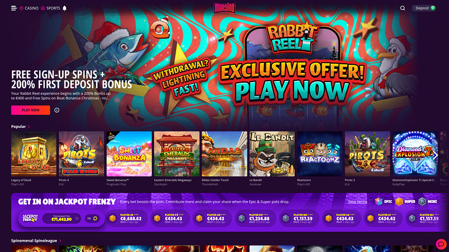This screenshot has width=449, height=252.
Task: Advance the Popular games carousel arrow
Action: click(x=435, y=155)
